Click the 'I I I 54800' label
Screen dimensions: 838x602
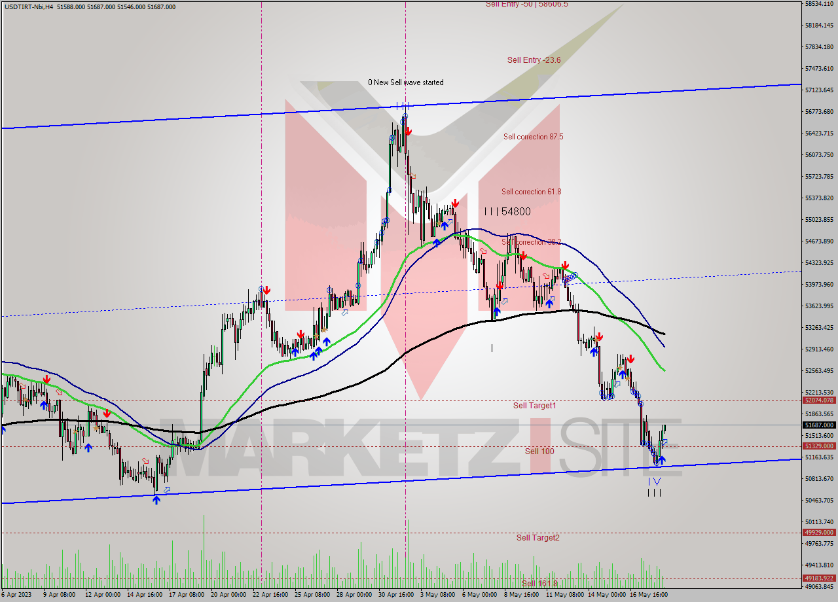507,211
